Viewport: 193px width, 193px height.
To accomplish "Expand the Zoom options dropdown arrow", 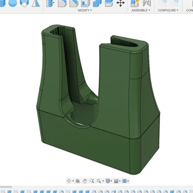I will click(x=103, y=181).
